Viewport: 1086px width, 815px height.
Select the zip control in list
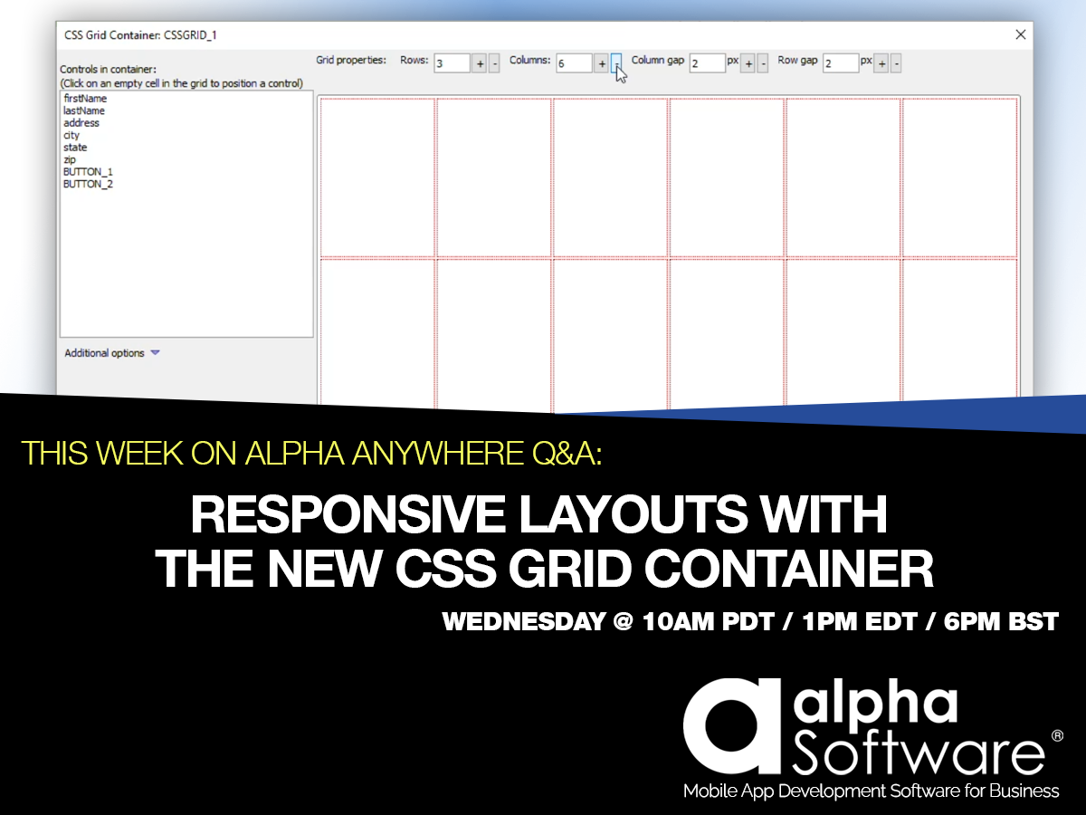[70, 159]
